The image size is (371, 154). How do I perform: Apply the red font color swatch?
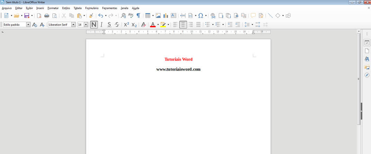coord(152,24)
